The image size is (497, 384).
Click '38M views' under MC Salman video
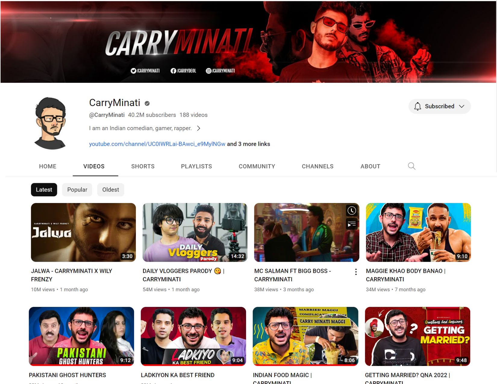click(266, 289)
